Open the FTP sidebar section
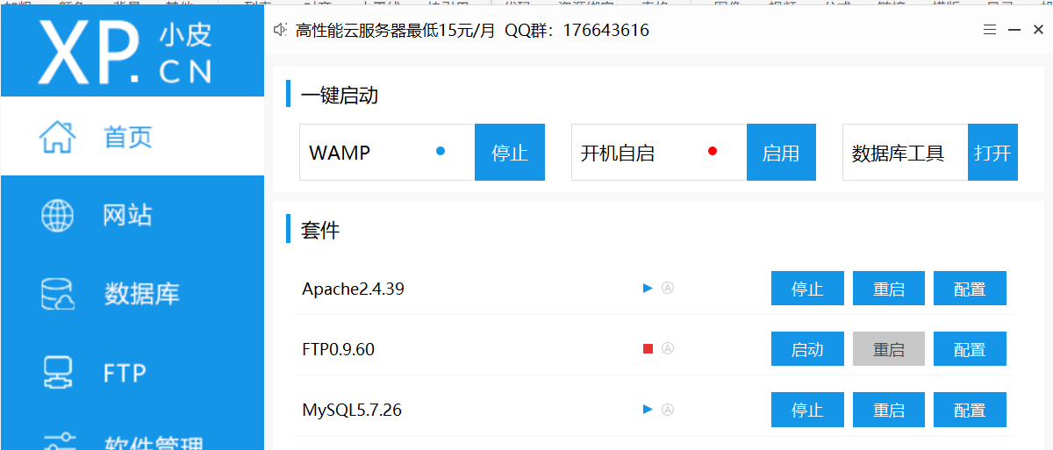 (x=132, y=373)
